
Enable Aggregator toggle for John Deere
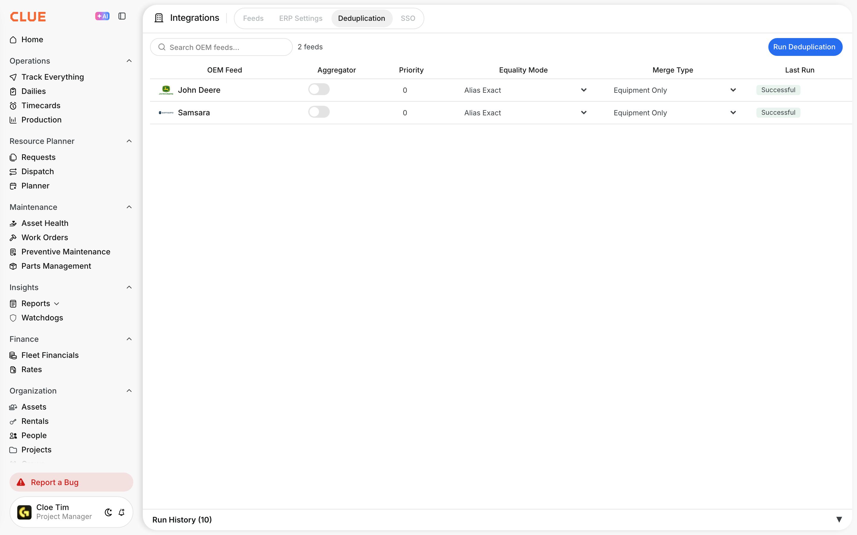[319, 89]
